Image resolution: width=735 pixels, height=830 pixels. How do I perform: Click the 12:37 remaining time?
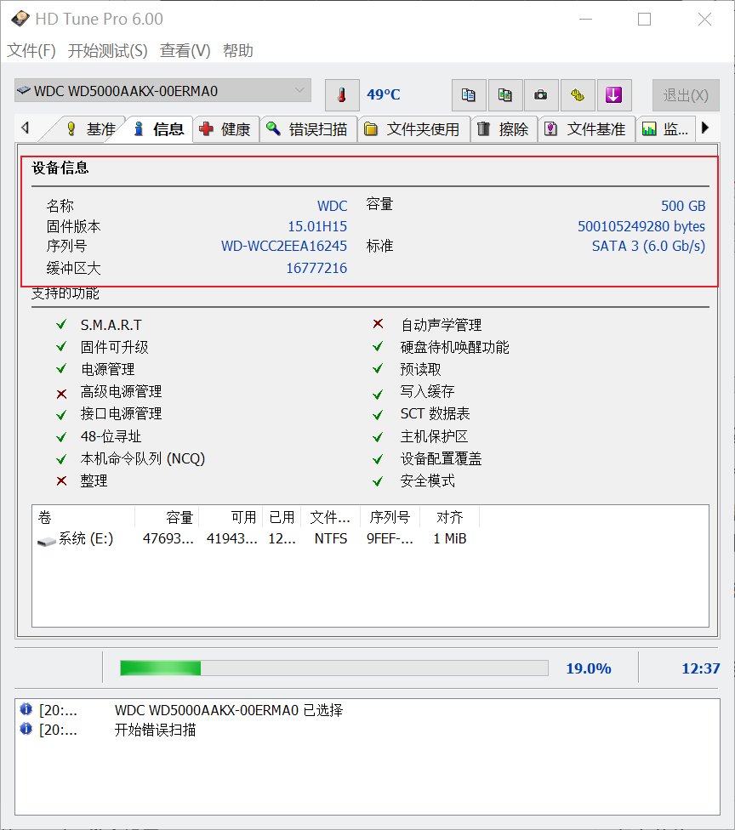tap(701, 668)
